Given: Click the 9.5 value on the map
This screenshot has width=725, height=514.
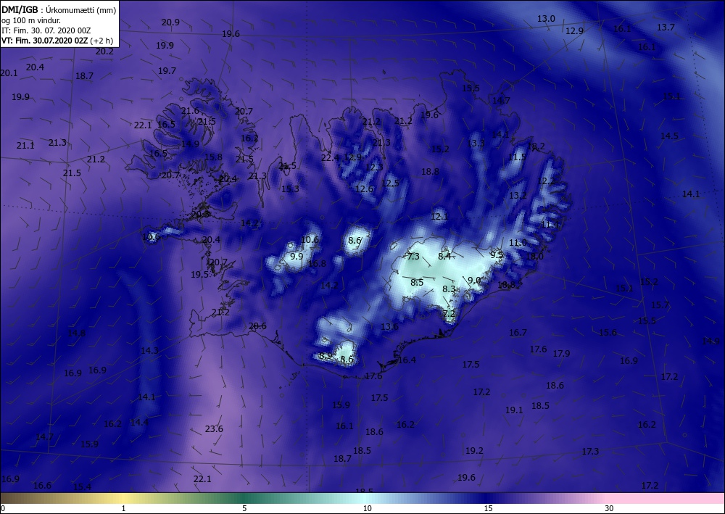Looking at the screenshot, I should pyautogui.click(x=497, y=254).
